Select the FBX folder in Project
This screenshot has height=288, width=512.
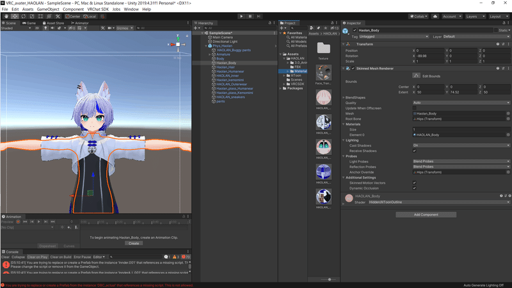[x=298, y=67]
